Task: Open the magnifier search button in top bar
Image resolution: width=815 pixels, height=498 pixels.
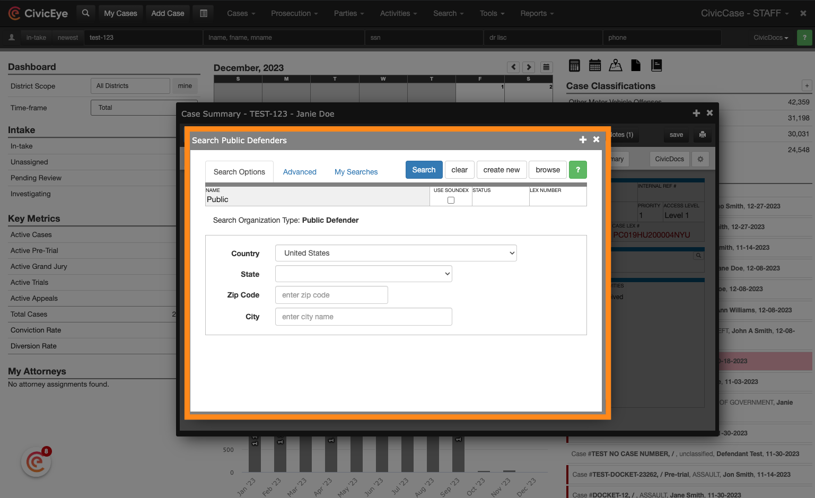Action: (85, 13)
